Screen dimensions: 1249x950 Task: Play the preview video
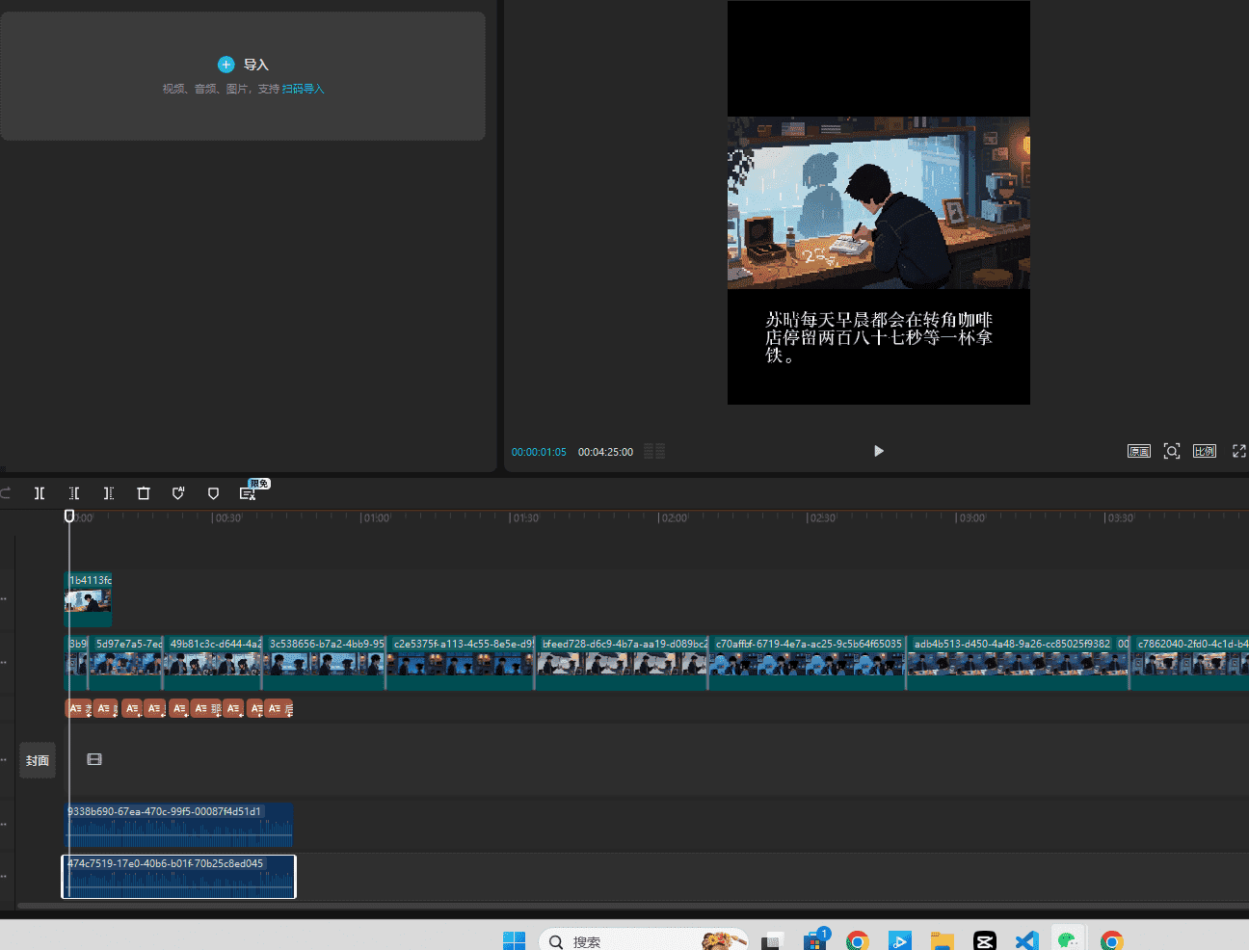(x=878, y=451)
